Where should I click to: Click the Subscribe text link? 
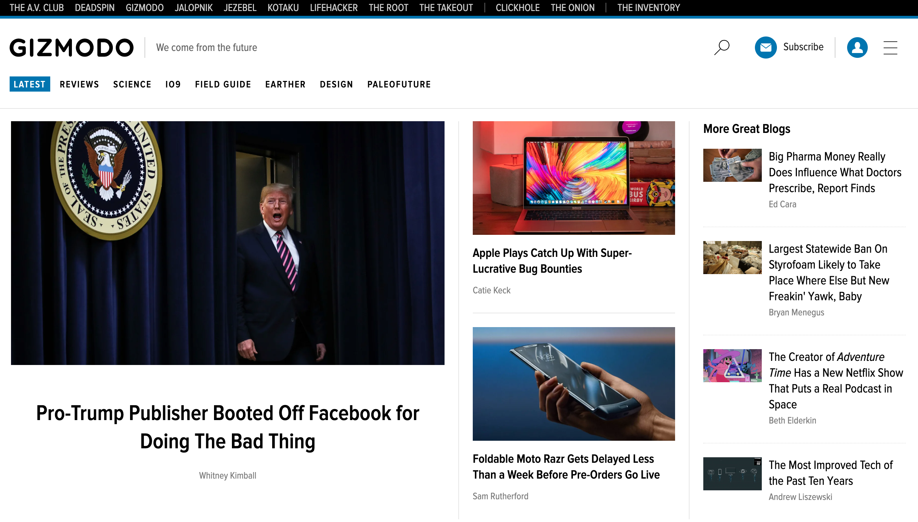(803, 47)
